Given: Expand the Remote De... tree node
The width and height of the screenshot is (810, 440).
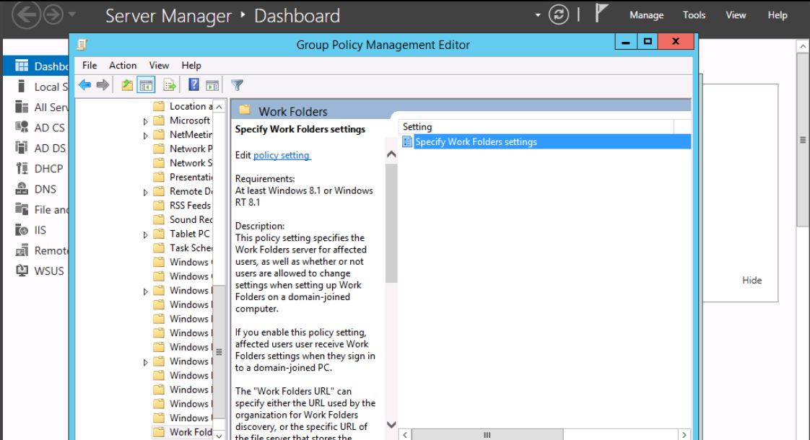Looking at the screenshot, I should tap(146, 192).
